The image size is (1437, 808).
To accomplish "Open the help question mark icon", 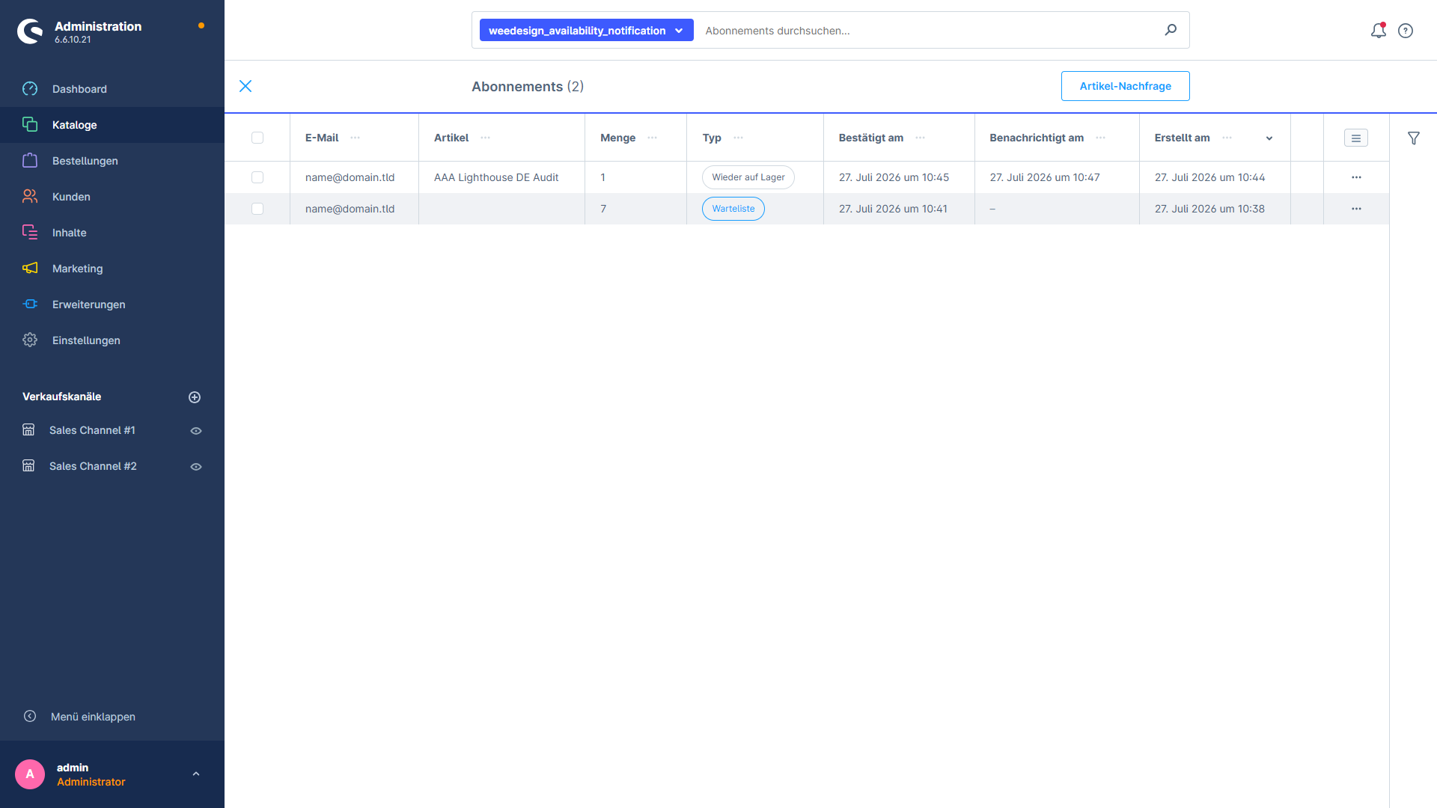I will (x=1406, y=31).
